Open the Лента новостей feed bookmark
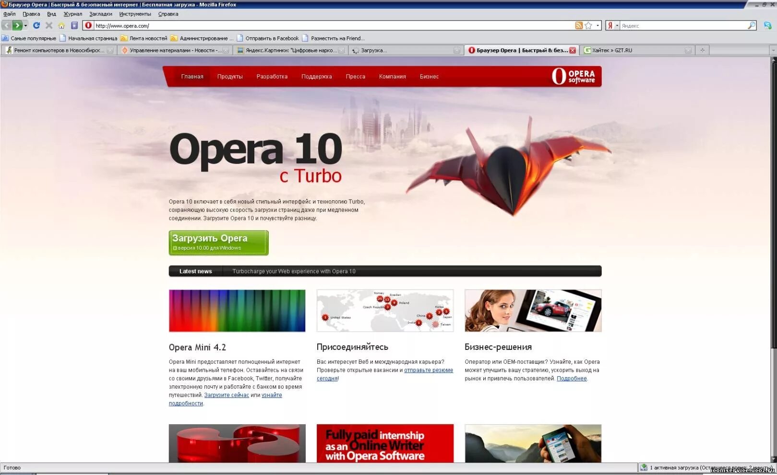Viewport: 777px width, 475px height. pos(144,38)
